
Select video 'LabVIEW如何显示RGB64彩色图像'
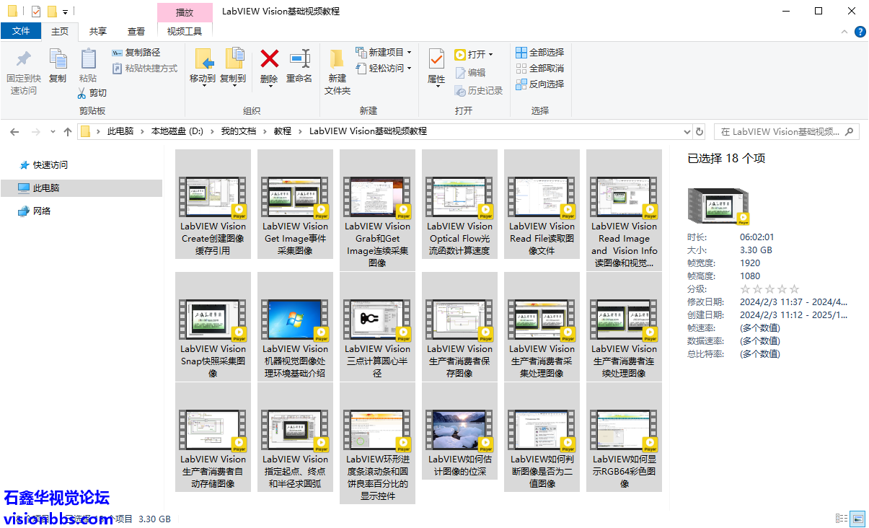[624, 437]
